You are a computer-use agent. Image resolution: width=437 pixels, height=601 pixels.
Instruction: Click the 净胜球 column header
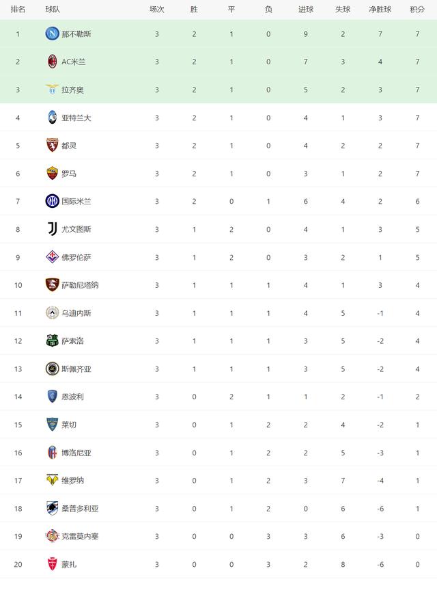tap(380, 10)
